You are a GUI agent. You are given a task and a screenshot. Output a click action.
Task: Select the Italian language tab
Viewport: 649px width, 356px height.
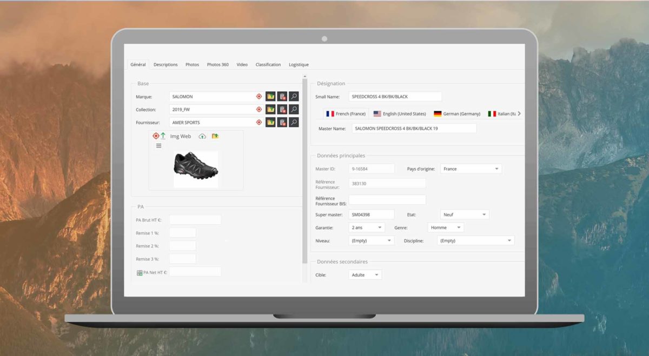click(501, 113)
